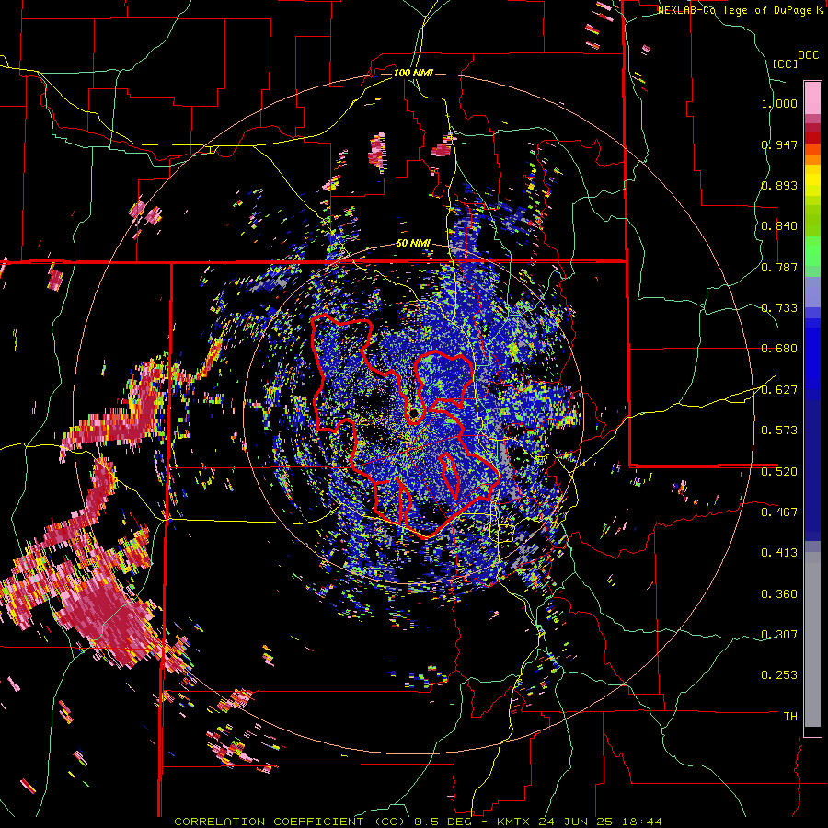
Task: Click the 0.893 legend value
Action: [779, 185]
